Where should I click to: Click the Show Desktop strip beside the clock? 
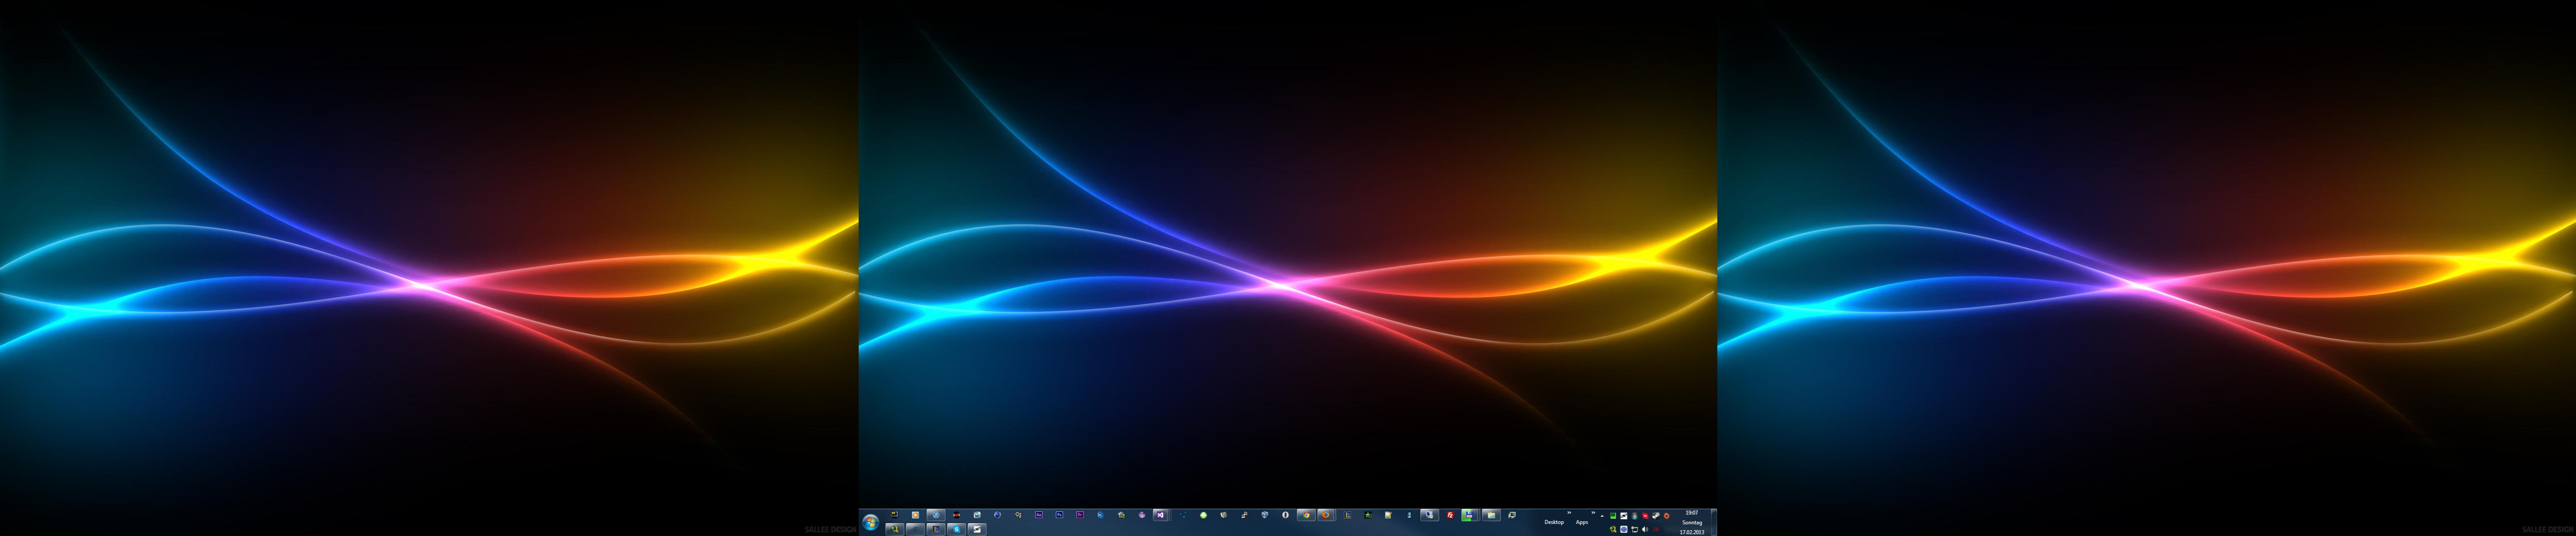pyautogui.click(x=1714, y=522)
